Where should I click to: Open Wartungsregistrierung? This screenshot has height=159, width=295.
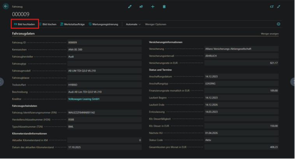click(103, 24)
